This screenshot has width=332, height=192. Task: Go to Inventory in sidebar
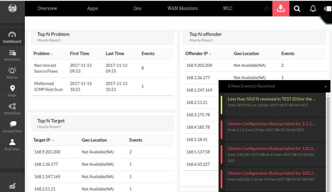tap(12, 53)
